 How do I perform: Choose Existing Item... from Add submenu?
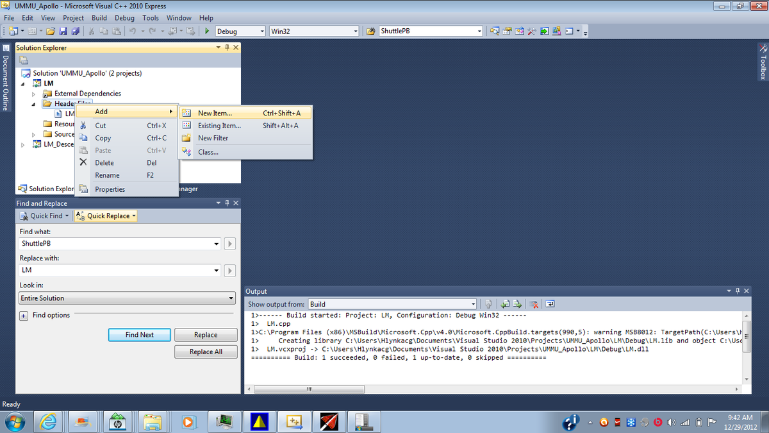[x=245, y=126]
